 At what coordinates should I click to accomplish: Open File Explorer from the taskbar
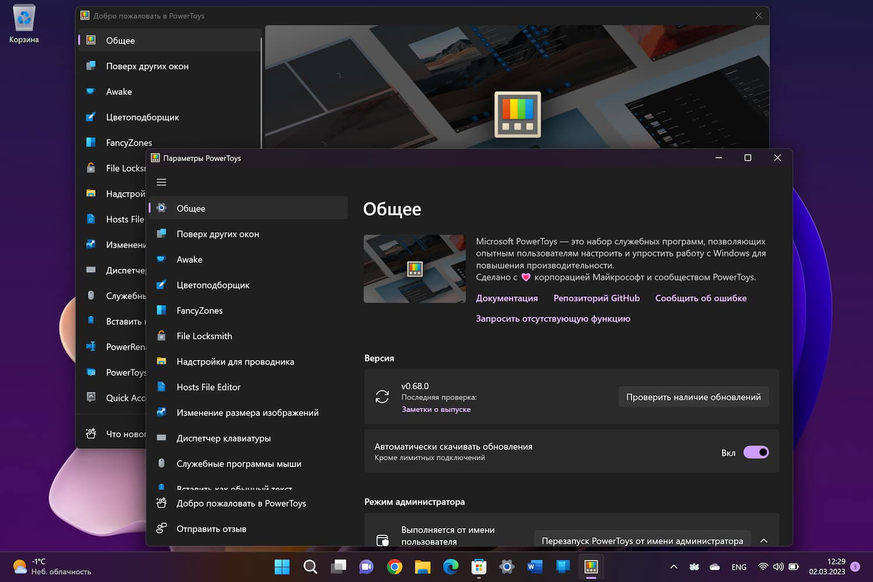point(423,566)
